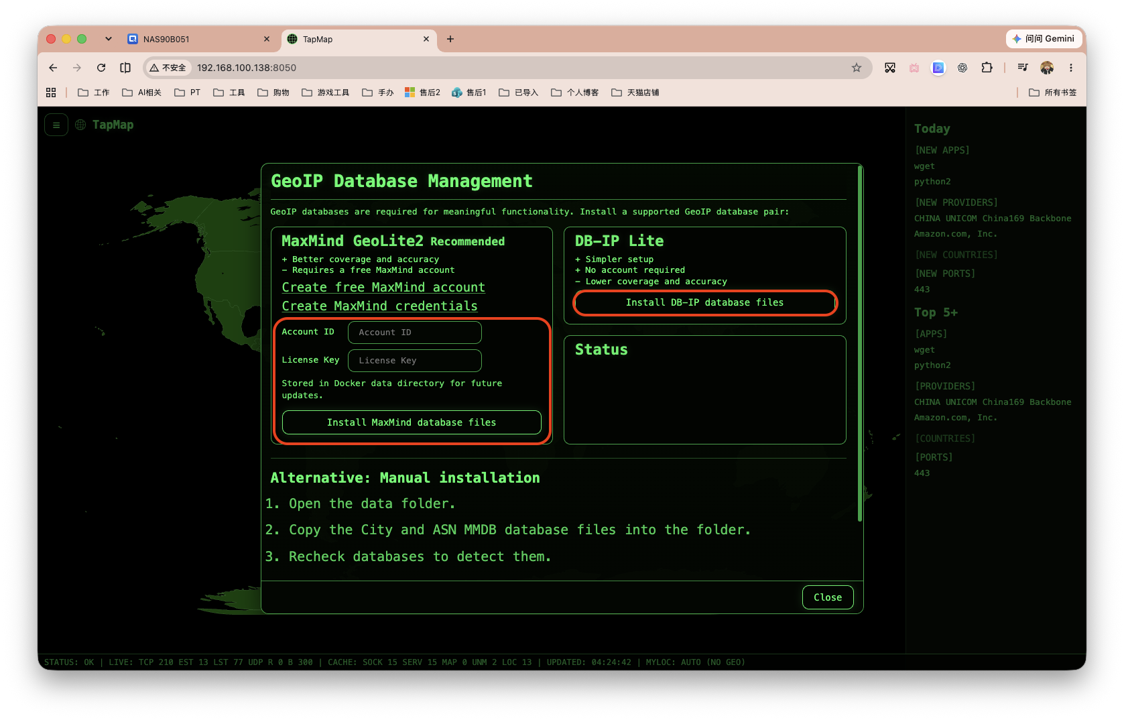Open the TapMap hamburger menu
The height and width of the screenshot is (720, 1124).
click(x=56, y=125)
